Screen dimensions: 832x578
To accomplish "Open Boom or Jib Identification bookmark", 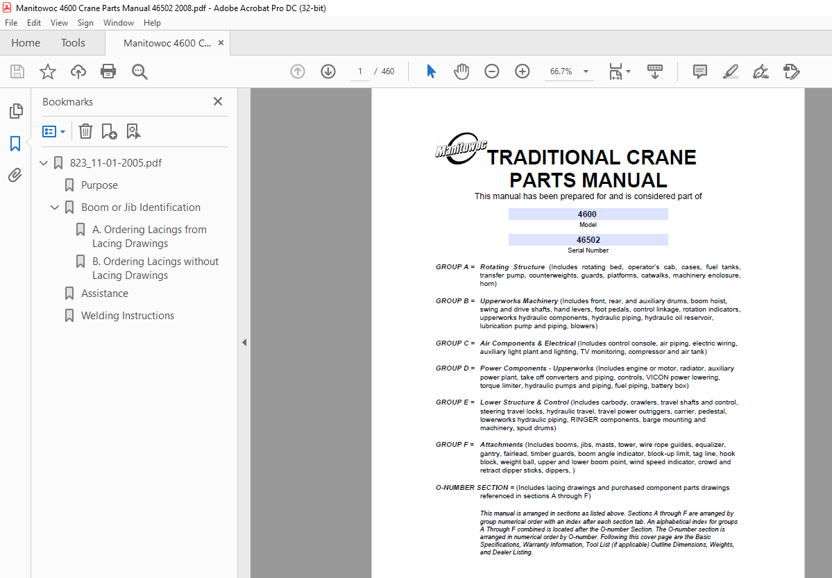I will (x=141, y=207).
